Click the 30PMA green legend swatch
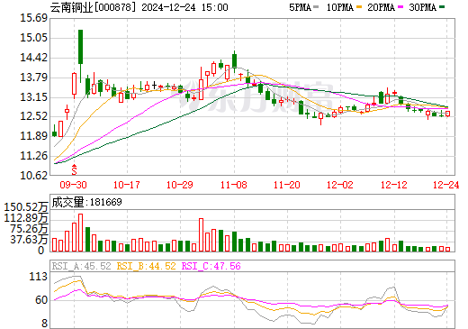The width and height of the screenshot is (468, 329). click(x=442, y=6)
